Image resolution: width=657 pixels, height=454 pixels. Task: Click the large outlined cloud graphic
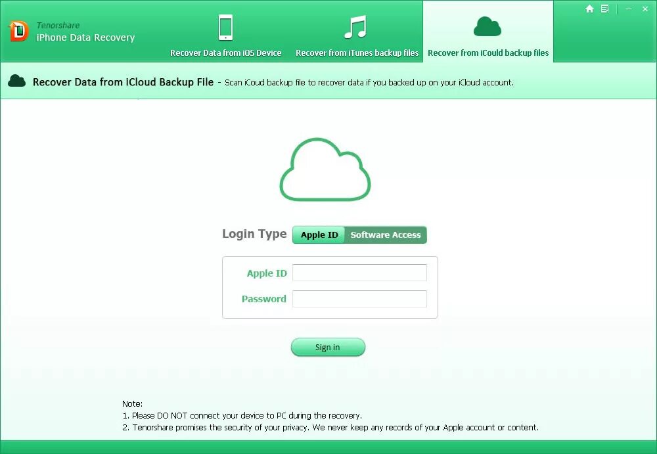click(325, 170)
